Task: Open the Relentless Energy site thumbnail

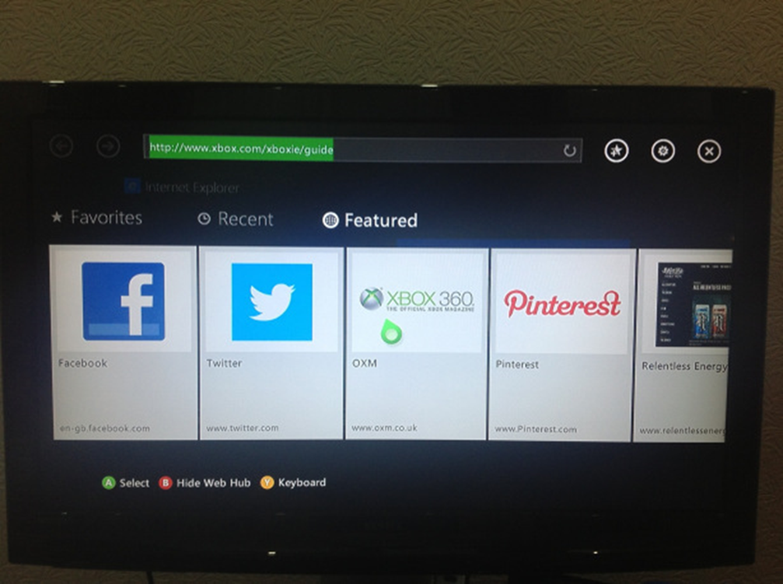Action: tap(694, 304)
